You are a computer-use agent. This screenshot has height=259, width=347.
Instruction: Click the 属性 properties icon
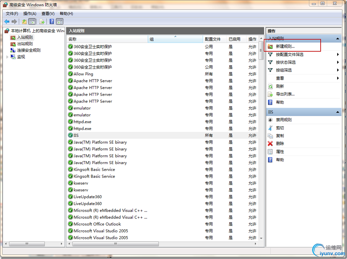coord(270,152)
